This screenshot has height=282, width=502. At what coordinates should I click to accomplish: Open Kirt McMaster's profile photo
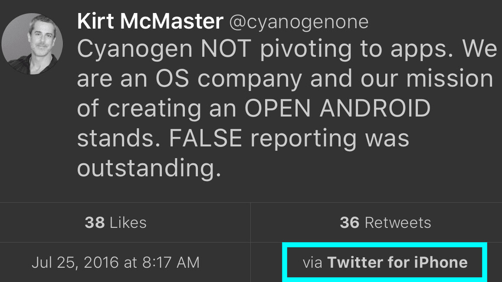tap(32, 44)
